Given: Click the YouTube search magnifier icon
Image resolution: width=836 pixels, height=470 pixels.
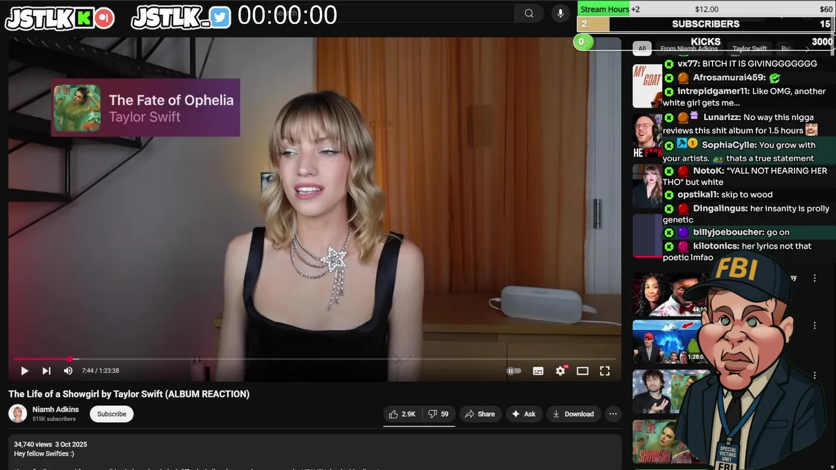Looking at the screenshot, I should pos(529,14).
